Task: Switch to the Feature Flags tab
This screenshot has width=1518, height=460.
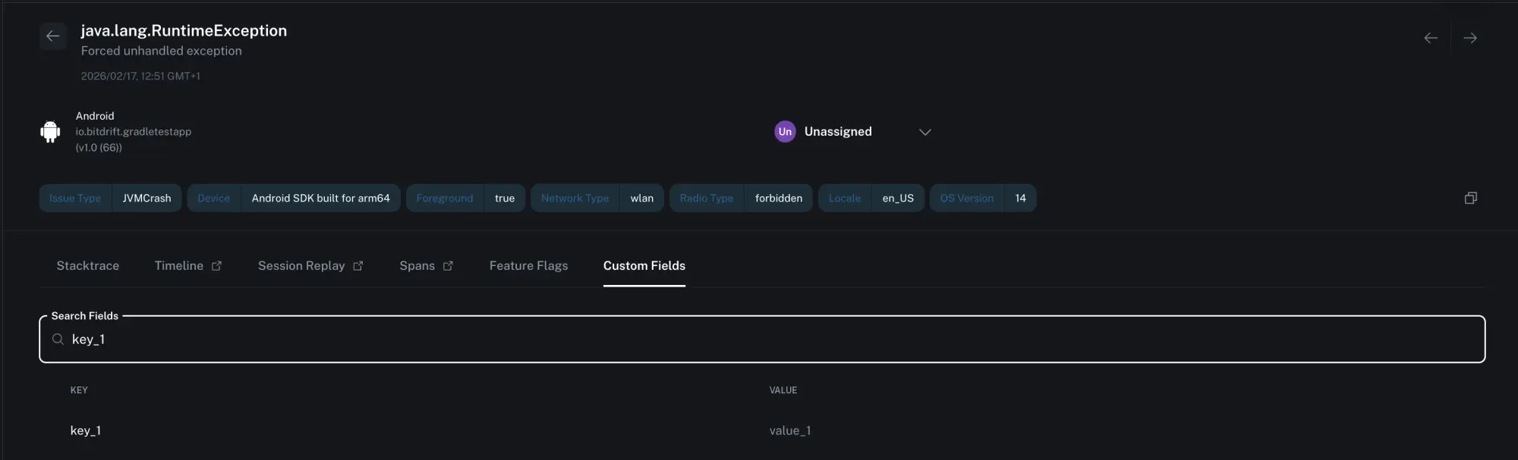Action: [x=528, y=266]
